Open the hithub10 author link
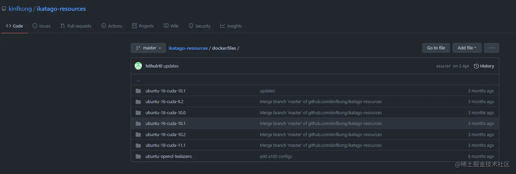The image size is (516, 174). point(154,66)
